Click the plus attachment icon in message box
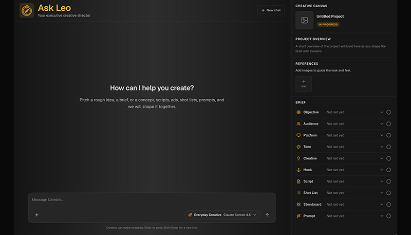The width and height of the screenshot is (411, 235). point(36,215)
